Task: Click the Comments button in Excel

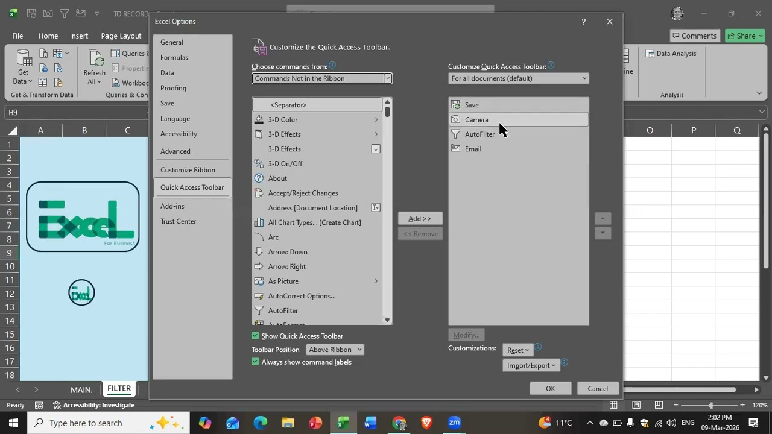Action: [694, 36]
